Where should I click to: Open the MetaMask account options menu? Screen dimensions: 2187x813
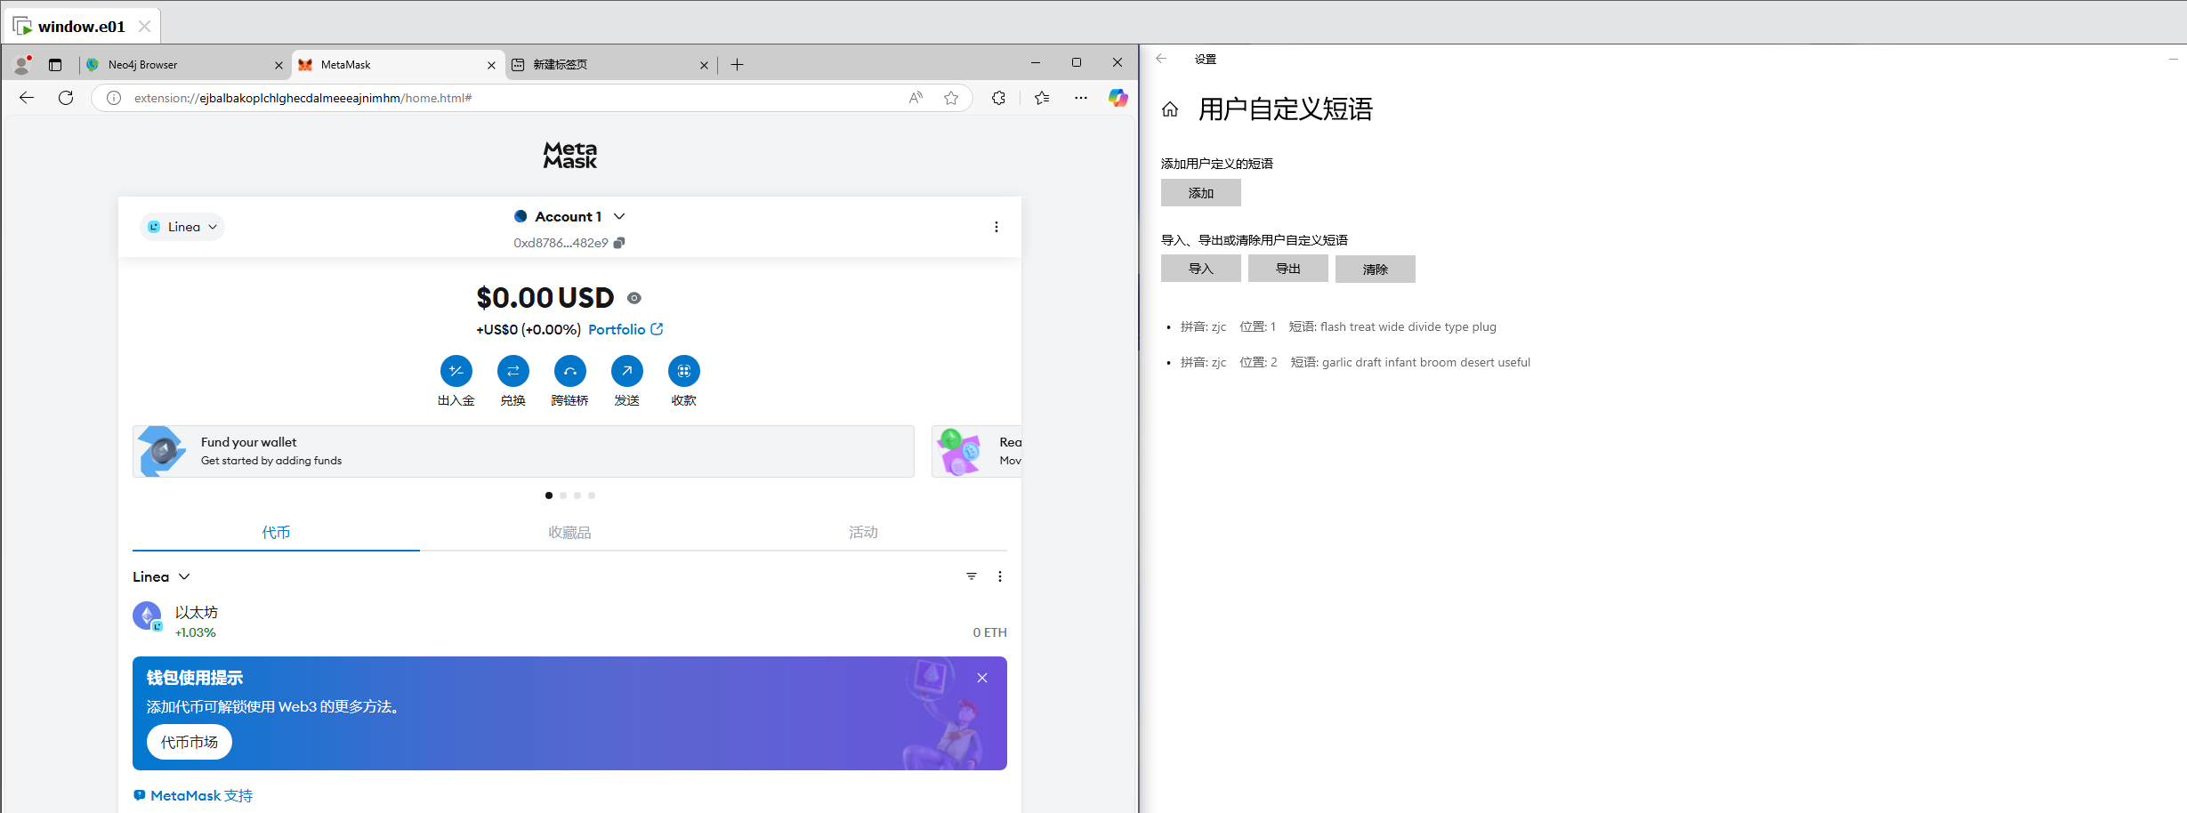[x=996, y=227]
